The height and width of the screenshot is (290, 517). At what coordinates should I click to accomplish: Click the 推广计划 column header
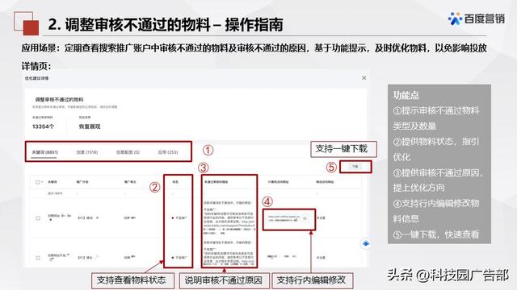[x=82, y=182]
